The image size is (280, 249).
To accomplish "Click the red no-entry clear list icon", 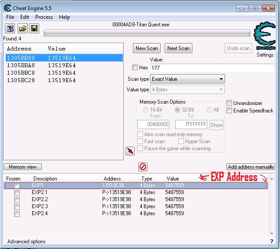I will point(143,167).
